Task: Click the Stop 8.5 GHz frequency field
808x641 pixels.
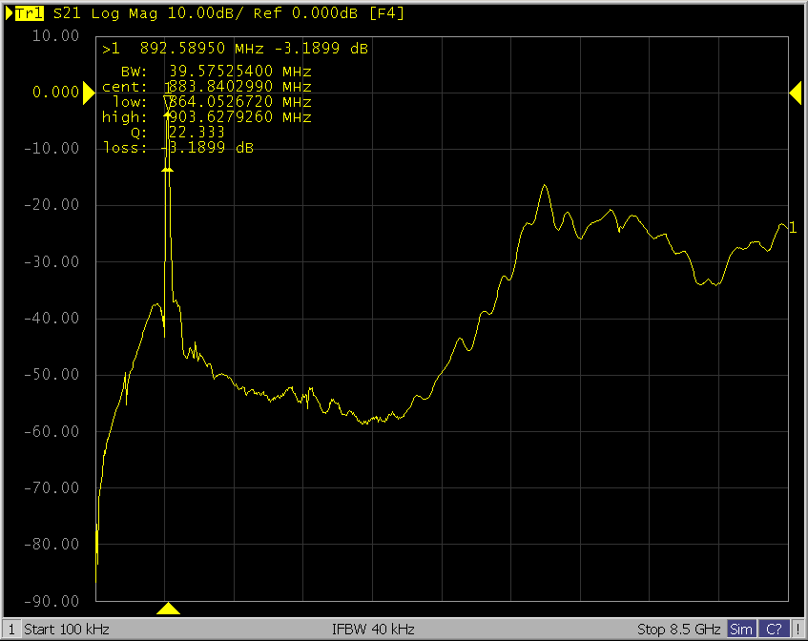Action: pyautogui.click(x=679, y=630)
